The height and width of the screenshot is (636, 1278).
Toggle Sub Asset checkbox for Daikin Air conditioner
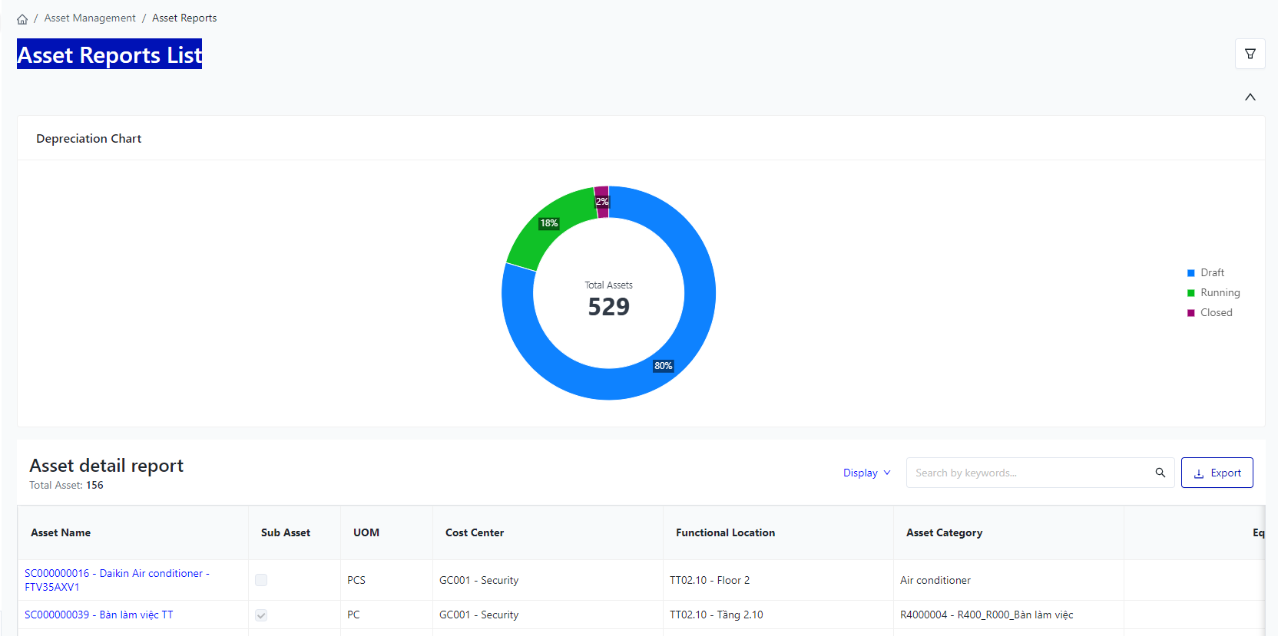pos(261,580)
